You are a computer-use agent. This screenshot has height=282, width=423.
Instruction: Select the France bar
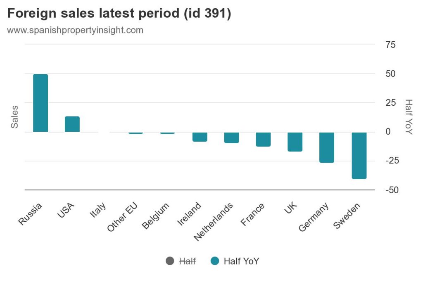(x=263, y=139)
